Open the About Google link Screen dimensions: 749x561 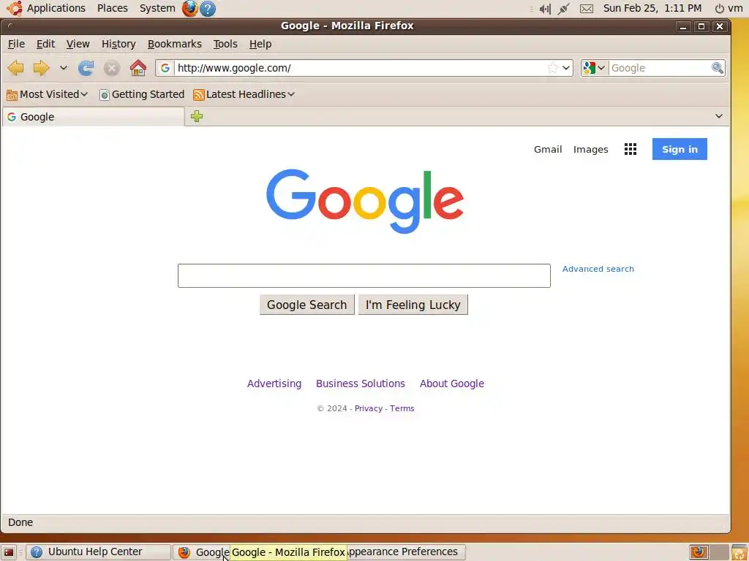[452, 383]
